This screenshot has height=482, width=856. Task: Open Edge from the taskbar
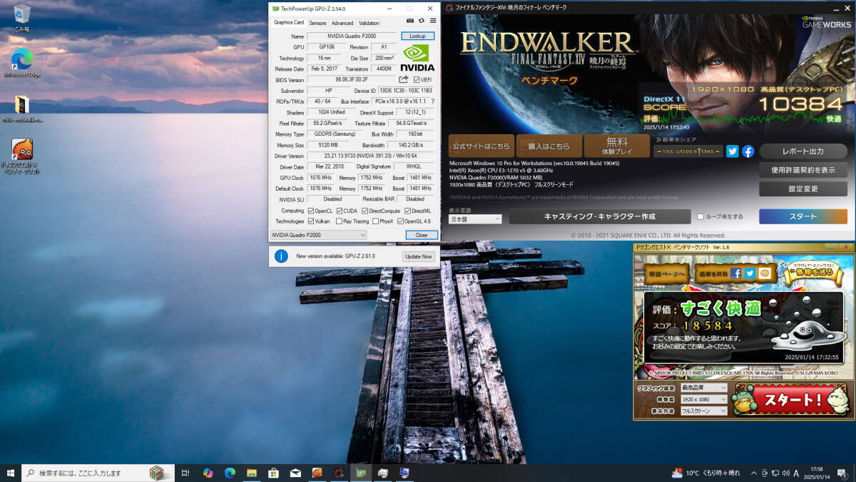[230, 473]
